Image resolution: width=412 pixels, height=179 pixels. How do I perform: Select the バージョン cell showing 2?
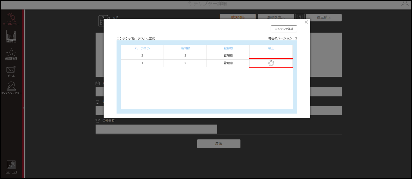(142, 56)
